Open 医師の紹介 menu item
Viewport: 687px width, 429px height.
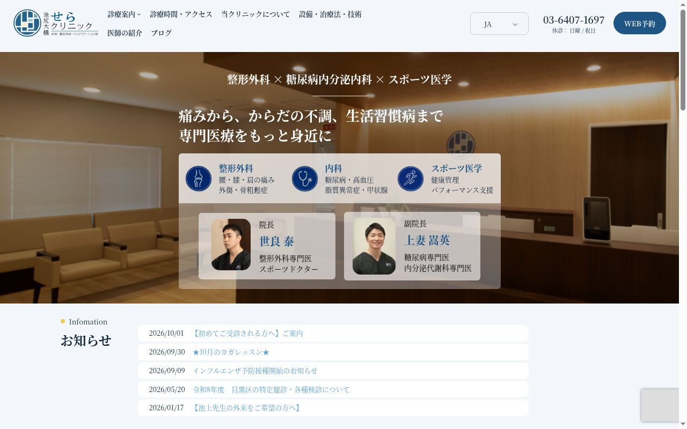coord(125,33)
